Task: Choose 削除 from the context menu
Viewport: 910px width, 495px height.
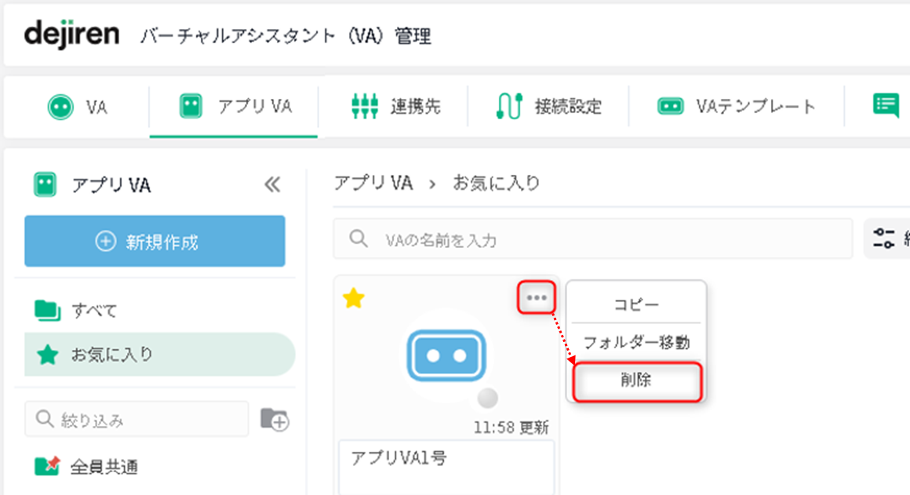Action: click(x=636, y=382)
